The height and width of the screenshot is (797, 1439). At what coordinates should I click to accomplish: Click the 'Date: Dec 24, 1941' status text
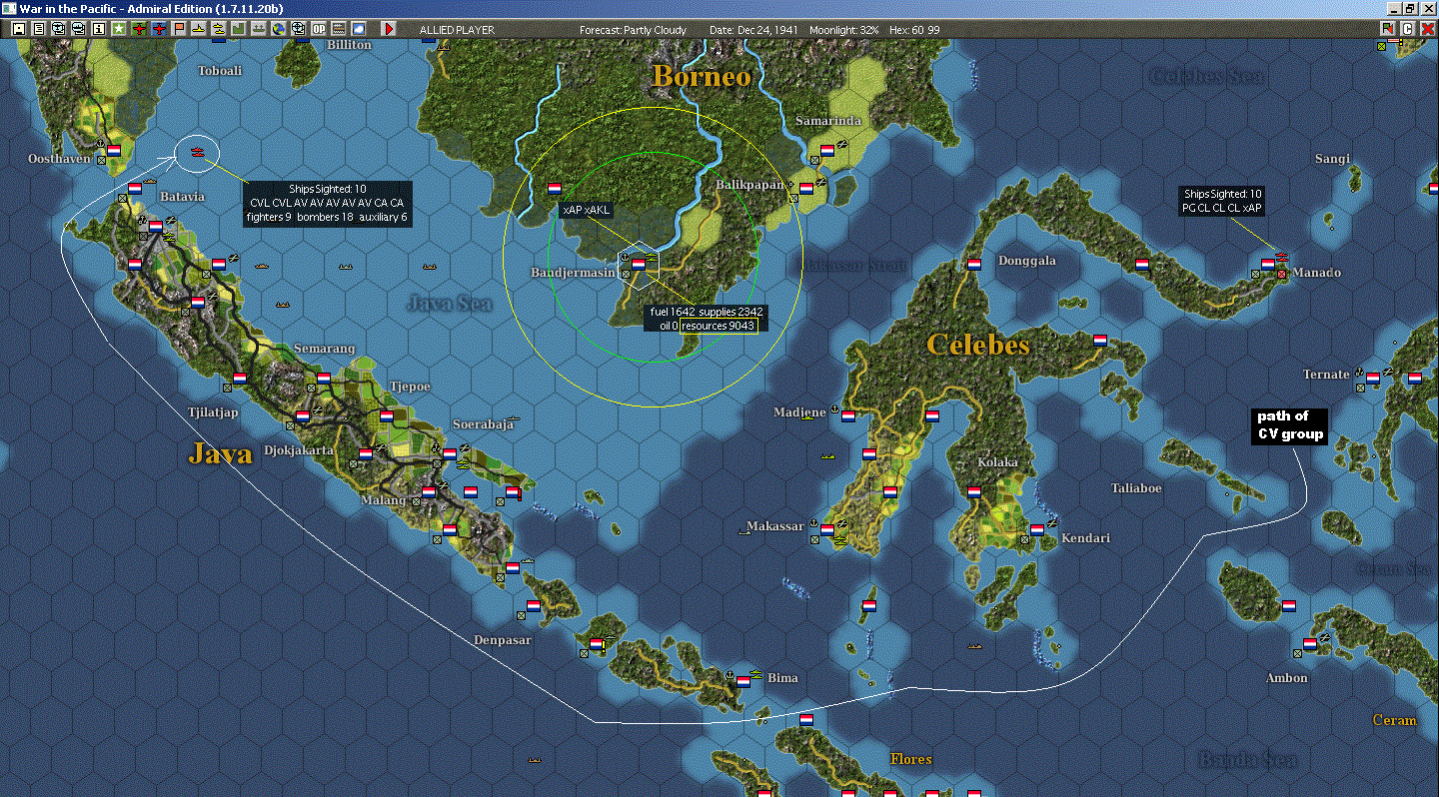(754, 30)
